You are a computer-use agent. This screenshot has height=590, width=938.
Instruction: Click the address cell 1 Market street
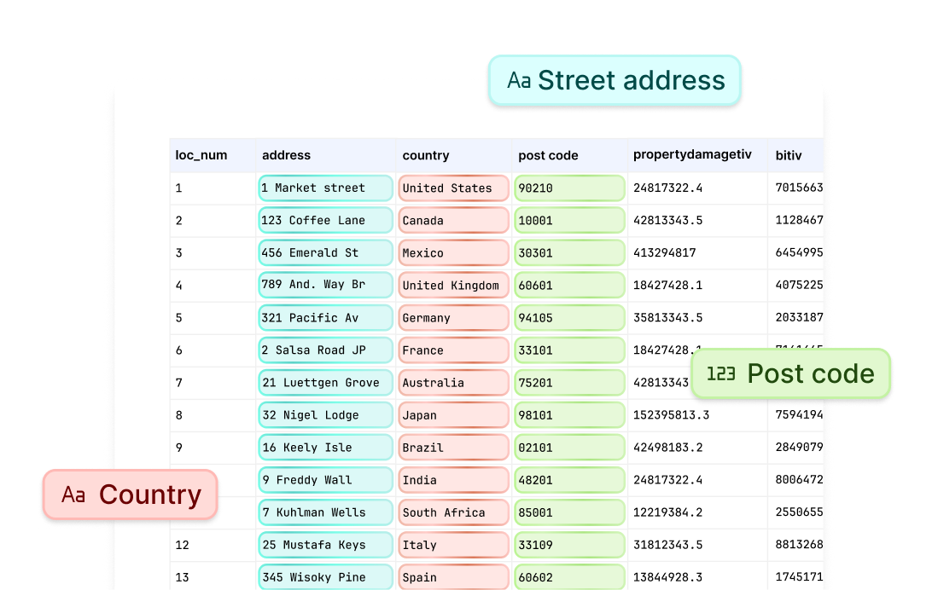(x=325, y=188)
